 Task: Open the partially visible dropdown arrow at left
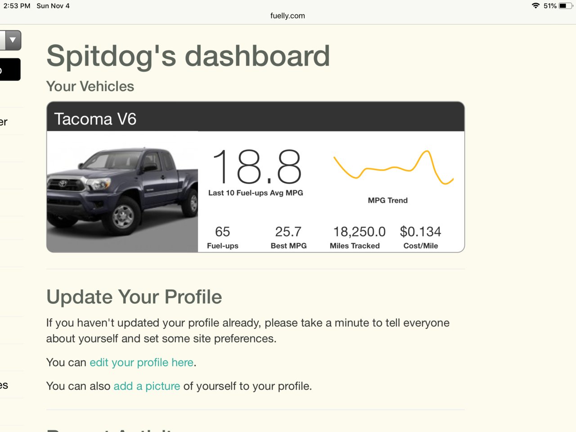(13, 40)
